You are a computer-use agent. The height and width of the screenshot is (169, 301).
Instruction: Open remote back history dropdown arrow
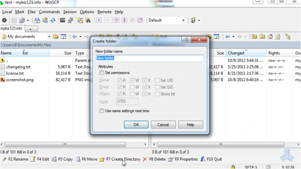pyautogui.click(x=233, y=36)
